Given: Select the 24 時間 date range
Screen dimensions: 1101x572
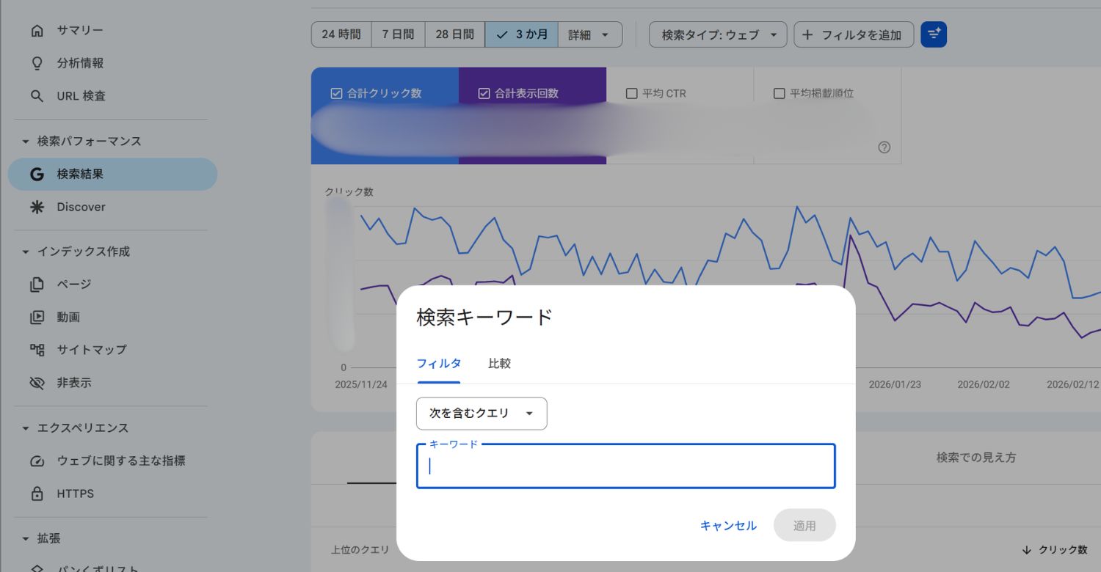Looking at the screenshot, I should [x=341, y=34].
